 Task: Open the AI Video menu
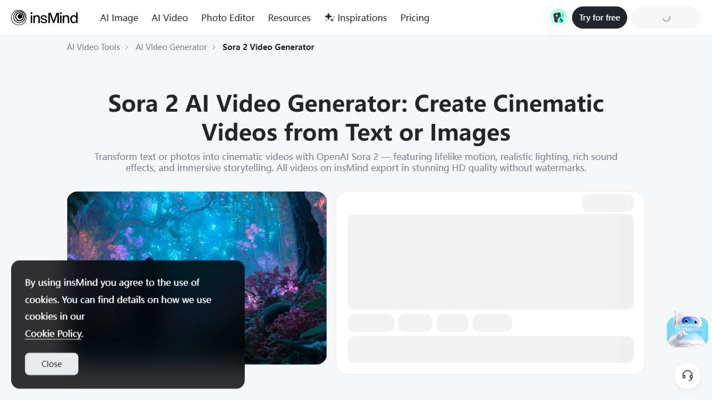click(170, 18)
